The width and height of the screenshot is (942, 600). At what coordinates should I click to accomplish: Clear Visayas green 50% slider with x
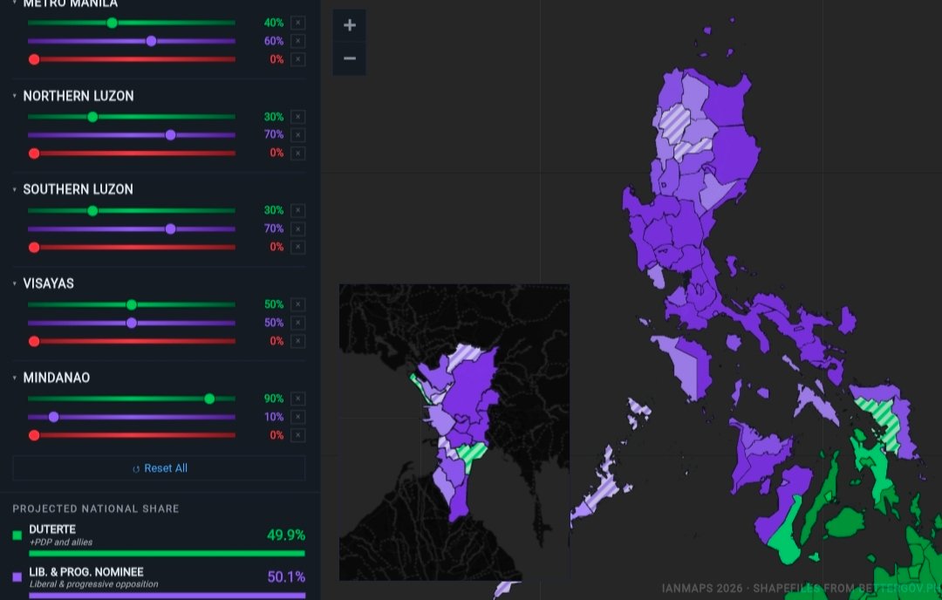point(298,304)
